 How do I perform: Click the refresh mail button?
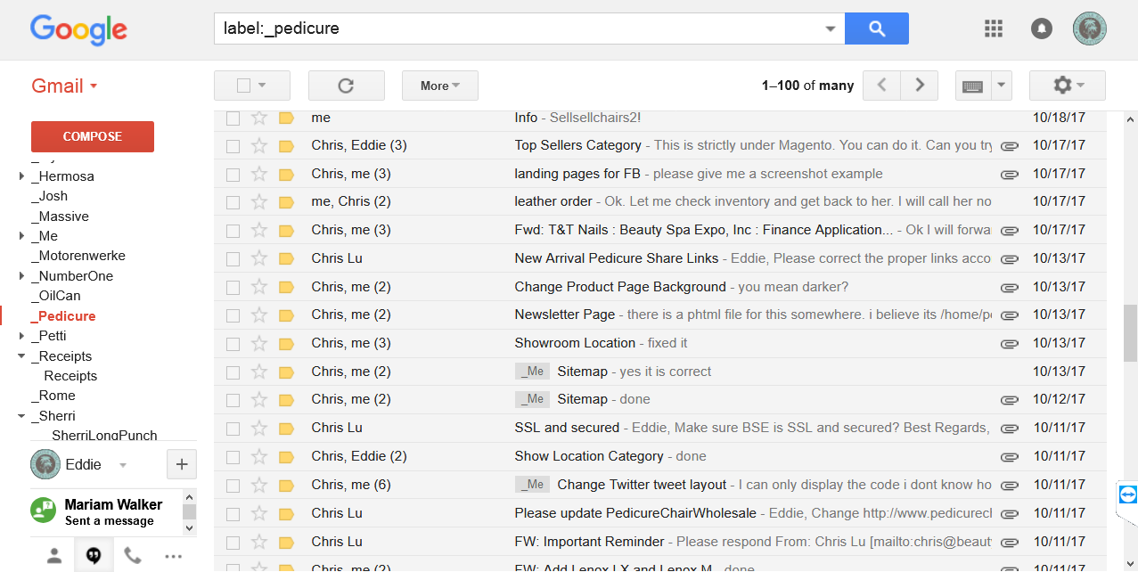(x=346, y=86)
